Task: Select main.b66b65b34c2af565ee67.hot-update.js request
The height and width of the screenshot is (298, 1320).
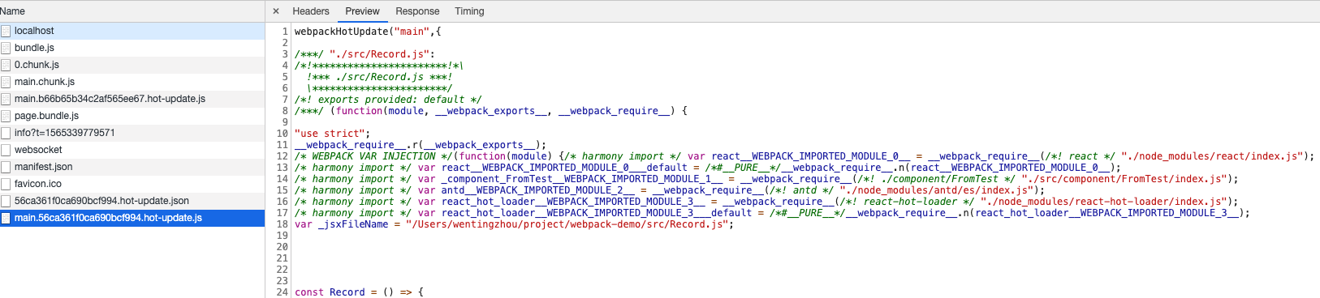Action: pos(132,99)
